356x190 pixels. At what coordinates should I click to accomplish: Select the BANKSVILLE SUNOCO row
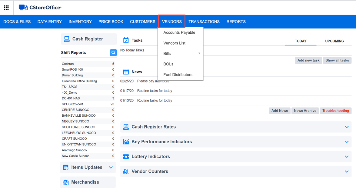[88, 115]
